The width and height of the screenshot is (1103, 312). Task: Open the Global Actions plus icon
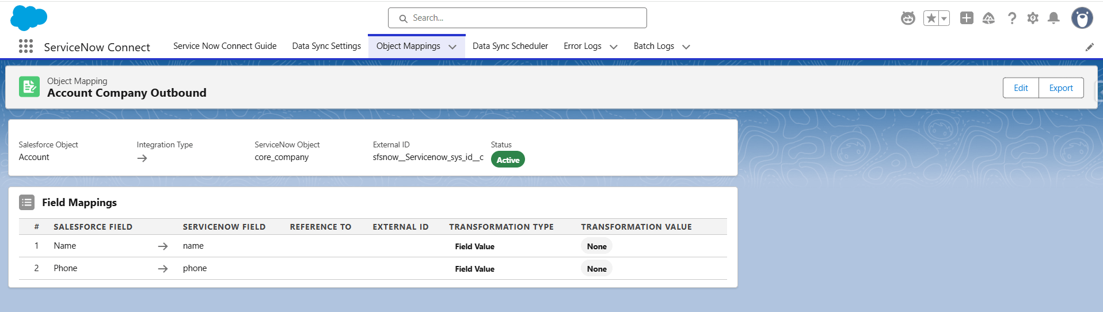[x=967, y=18]
